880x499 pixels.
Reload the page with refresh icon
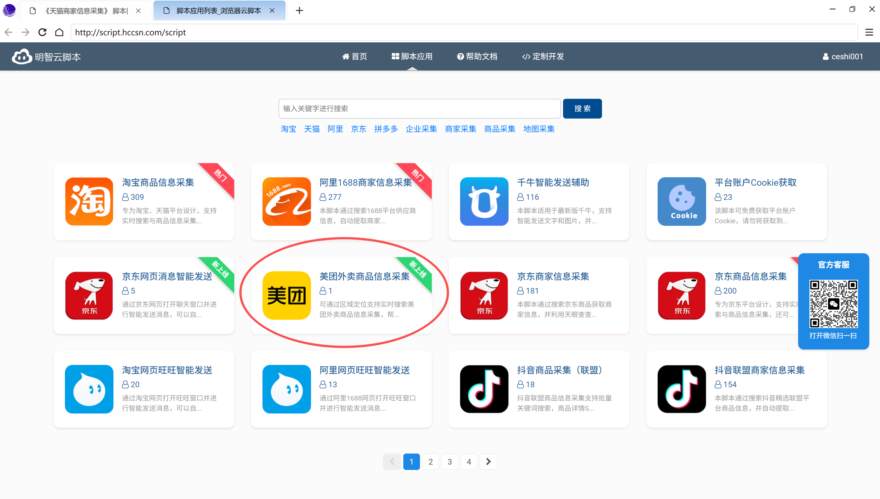click(x=42, y=32)
